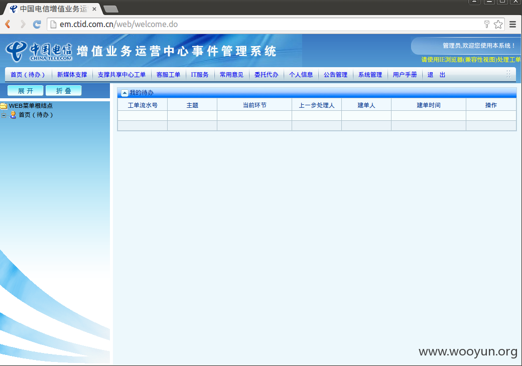
Task: Click the 展开 button
Action: pyautogui.click(x=25, y=91)
